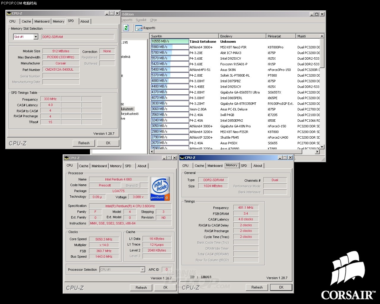Sort by the Muisti column header
This screenshot has width=380, height=304.
(308, 36)
